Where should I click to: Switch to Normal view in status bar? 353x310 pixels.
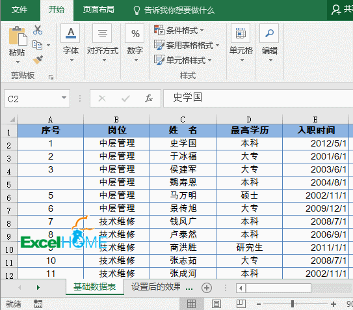pos(191,304)
